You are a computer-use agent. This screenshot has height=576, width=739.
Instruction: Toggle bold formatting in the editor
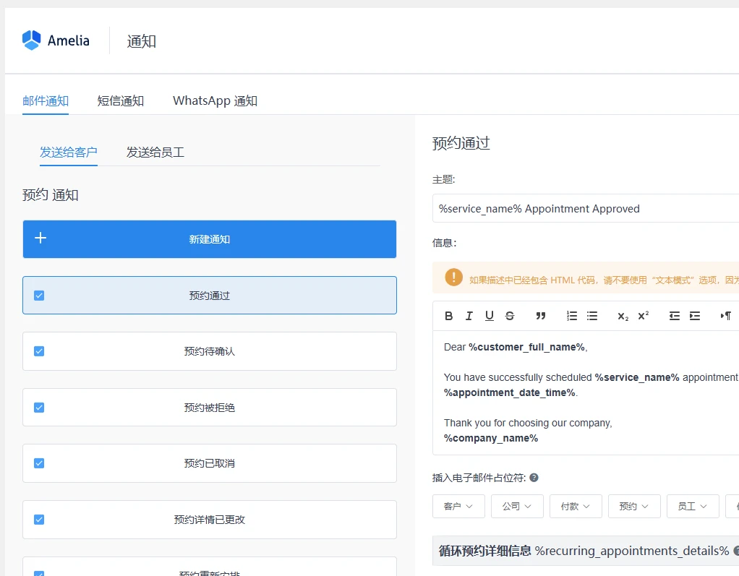click(448, 316)
